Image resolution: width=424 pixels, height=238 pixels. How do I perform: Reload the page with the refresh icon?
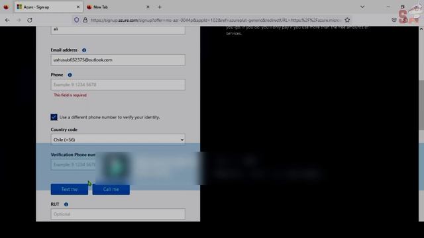(x=30, y=20)
